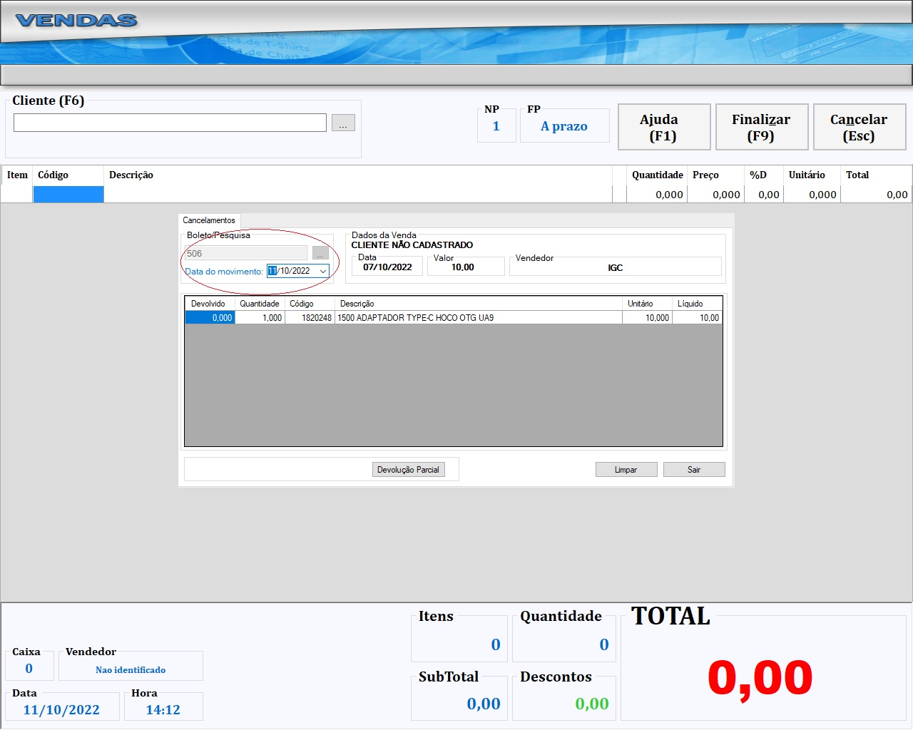Select the 1500 ADAPTADOR TYPE-C HOCO row description
The width and height of the screenshot is (913, 730).
(x=478, y=318)
